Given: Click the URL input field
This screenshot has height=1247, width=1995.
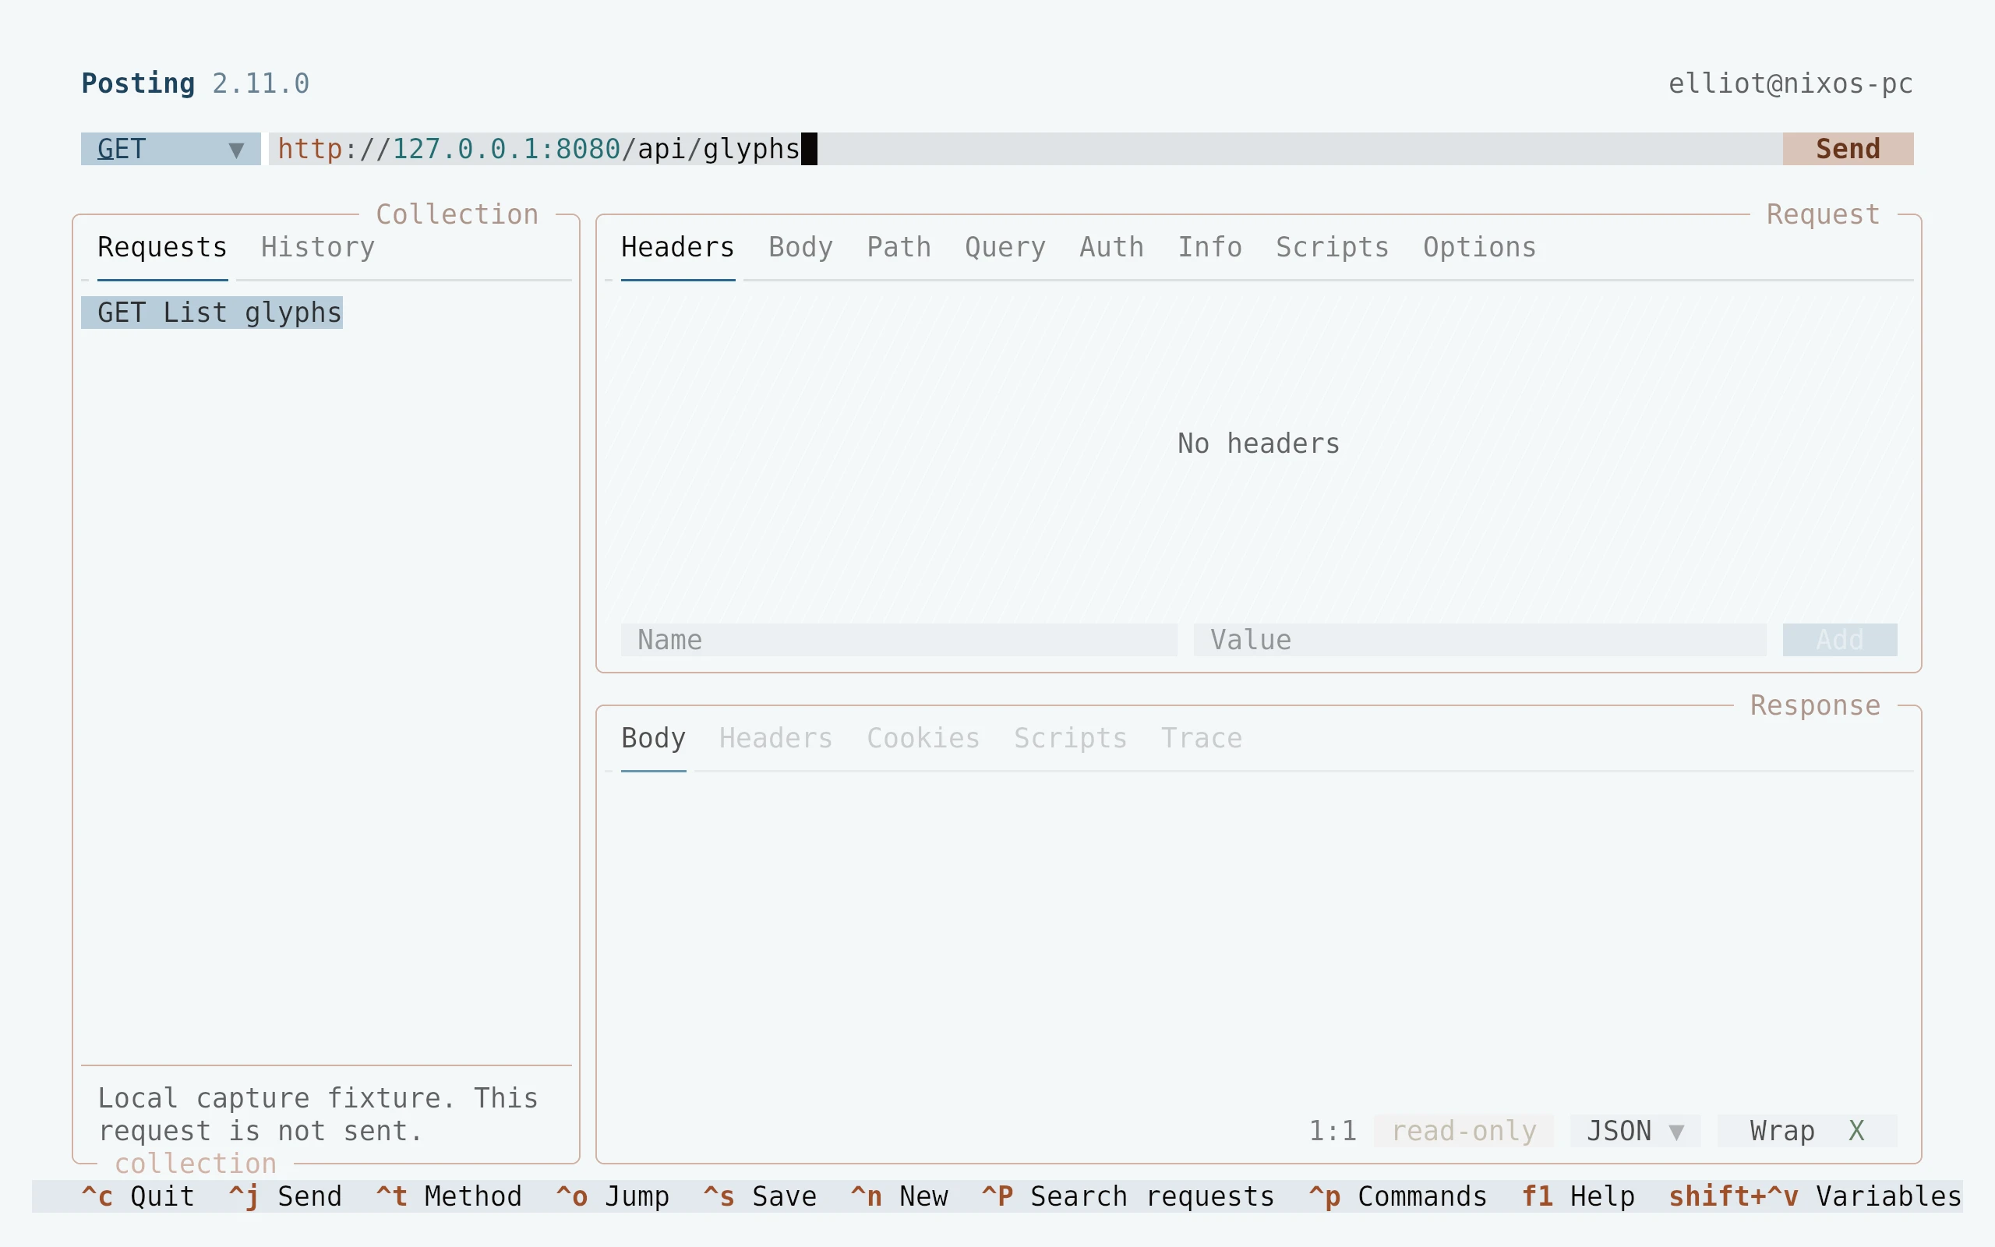Looking at the screenshot, I should 1026,148.
